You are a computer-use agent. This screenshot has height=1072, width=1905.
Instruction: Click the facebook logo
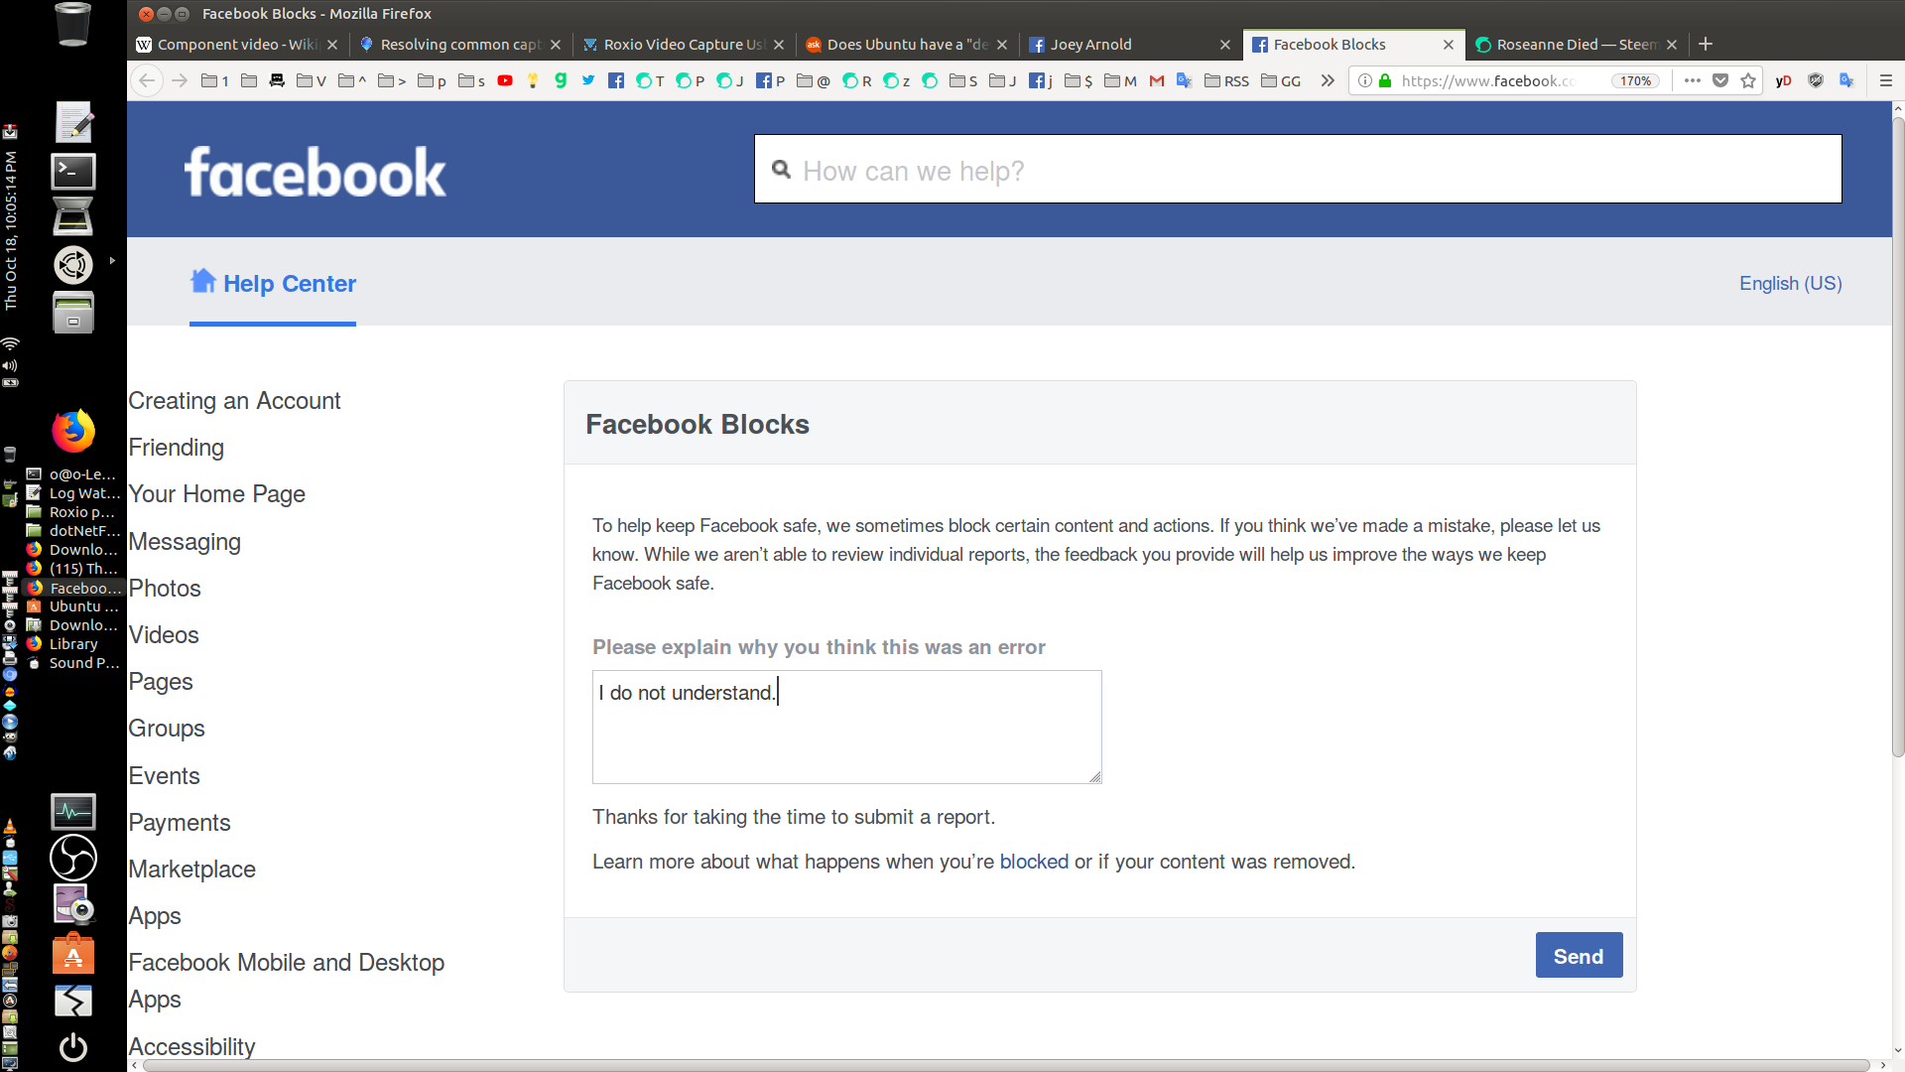tap(316, 172)
